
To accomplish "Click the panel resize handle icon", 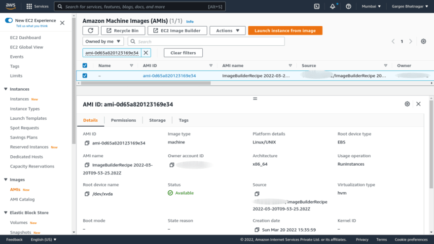I will [255, 99].
